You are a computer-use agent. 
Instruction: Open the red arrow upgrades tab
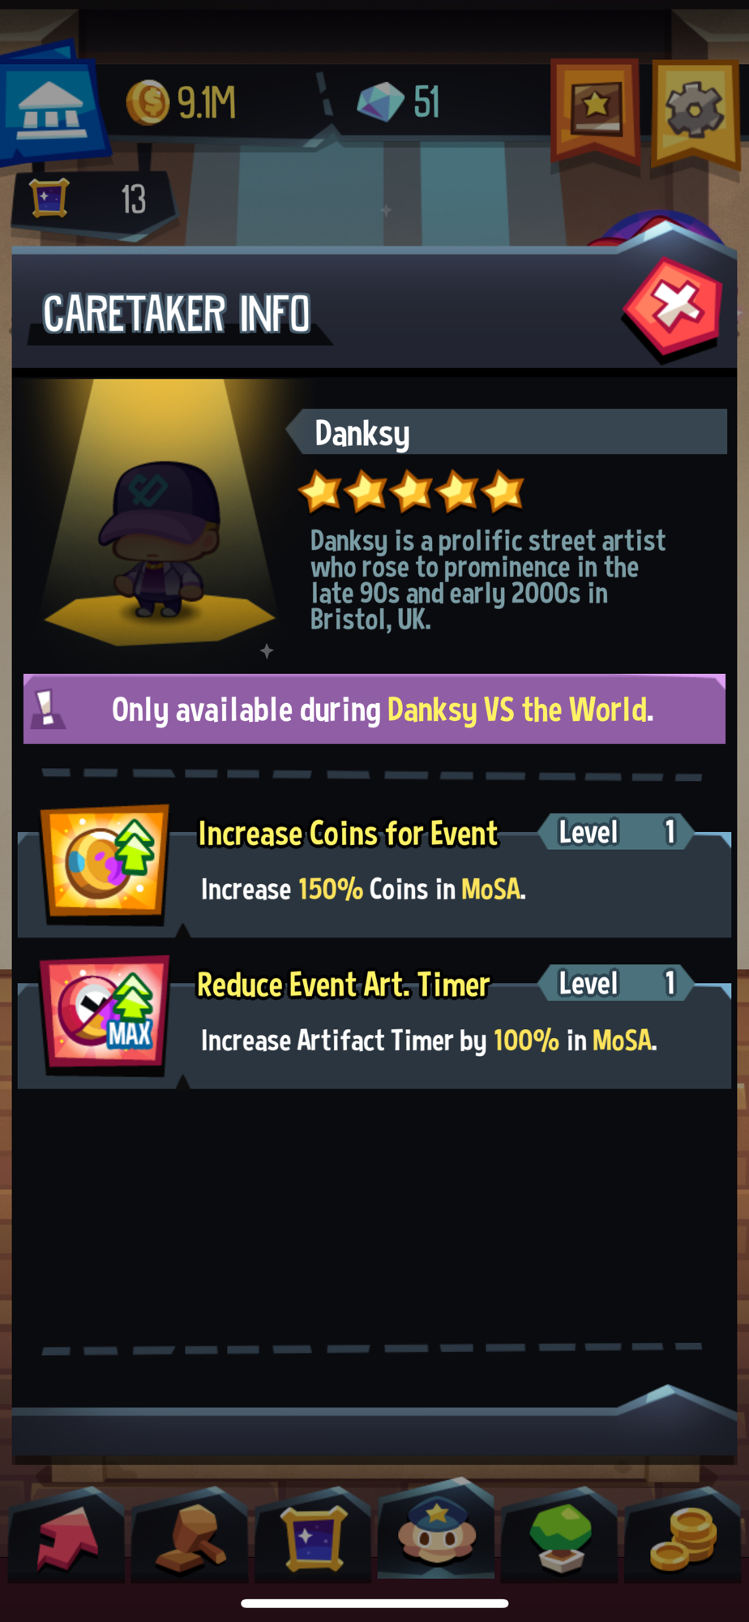(x=68, y=1535)
